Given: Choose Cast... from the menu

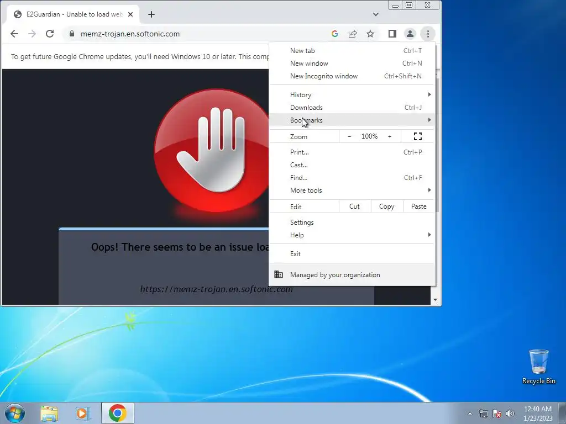Looking at the screenshot, I should pyautogui.click(x=352, y=165).
